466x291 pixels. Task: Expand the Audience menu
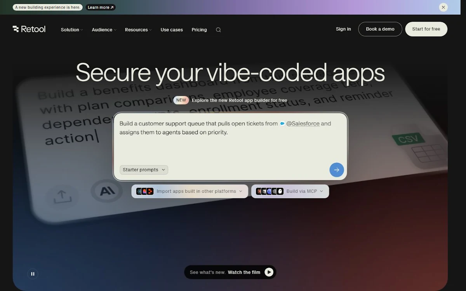[x=104, y=30]
